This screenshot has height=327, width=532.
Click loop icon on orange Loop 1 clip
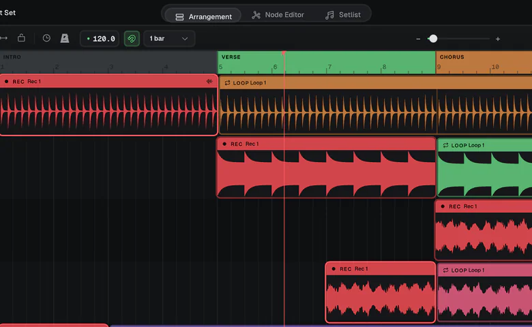(x=227, y=82)
